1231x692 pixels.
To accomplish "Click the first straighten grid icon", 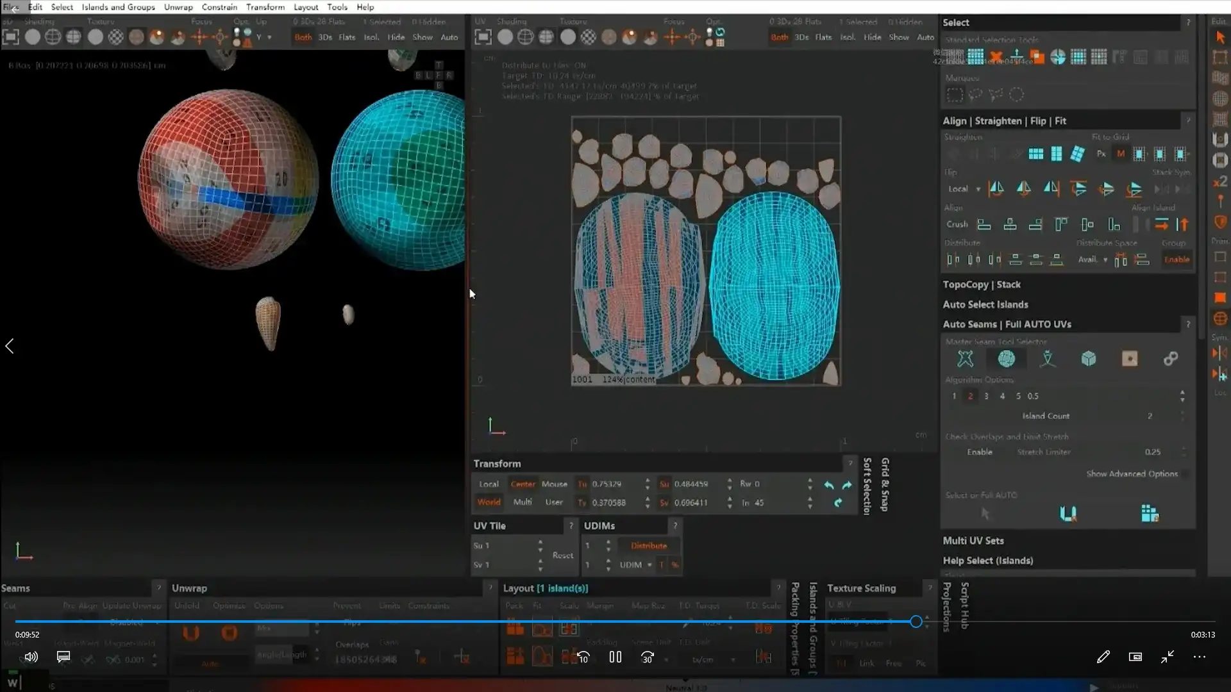I will [1035, 154].
